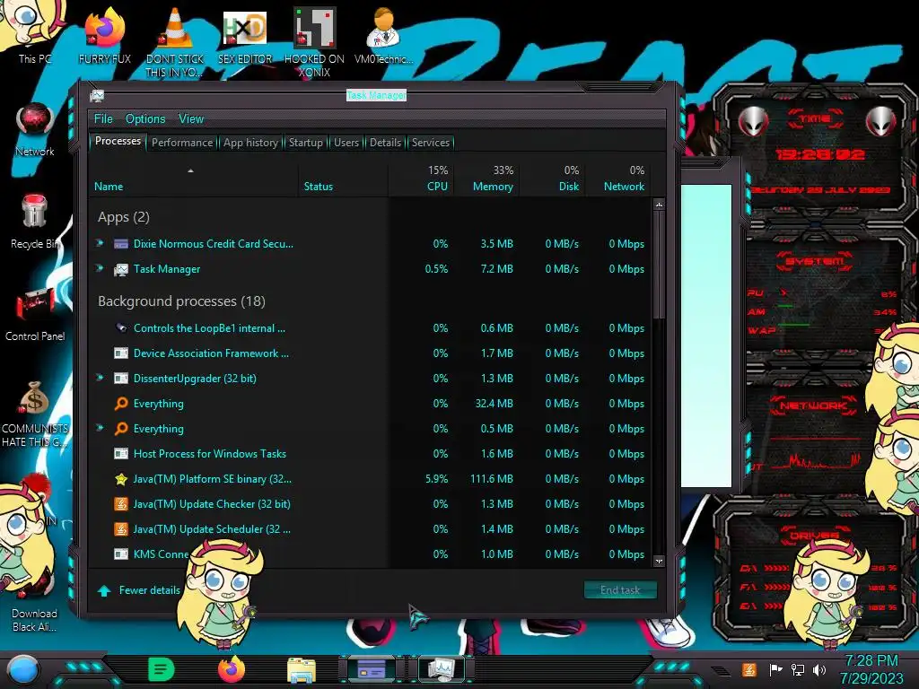Open the View menu
Image resolution: width=919 pixels, height=689 pixels.
tap(191, 119)
